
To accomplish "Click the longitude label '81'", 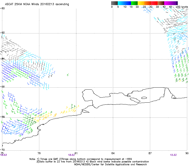I will (76, 153).
